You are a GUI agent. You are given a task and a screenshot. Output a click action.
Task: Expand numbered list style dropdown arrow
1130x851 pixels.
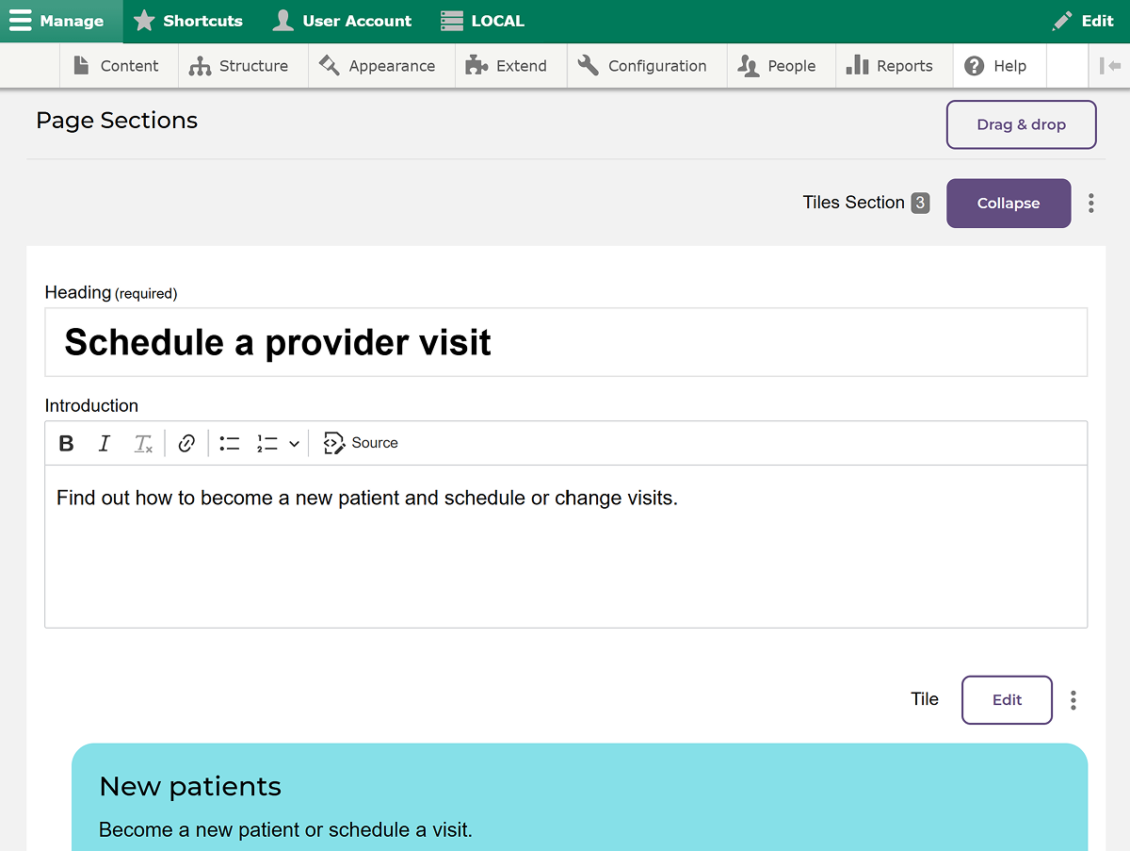294,443
